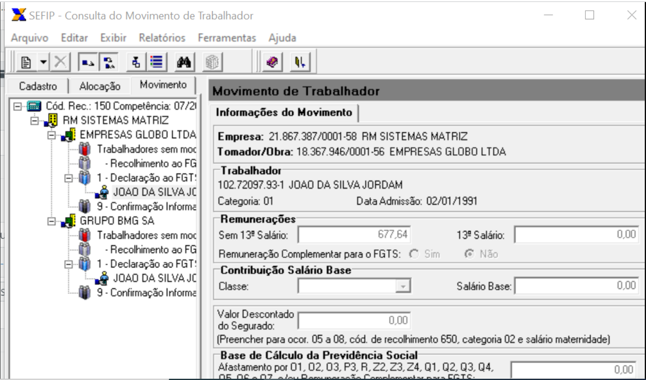The image size is (646, 380).
Task: Click 9 - Confirmação Informa under GRUPO BMG
Action: click(146, 293)
